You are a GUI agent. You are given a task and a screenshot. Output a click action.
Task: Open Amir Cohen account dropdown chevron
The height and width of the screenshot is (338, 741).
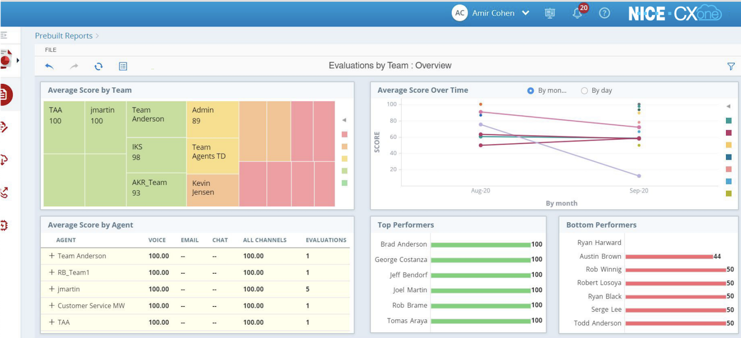coord(525,13)
